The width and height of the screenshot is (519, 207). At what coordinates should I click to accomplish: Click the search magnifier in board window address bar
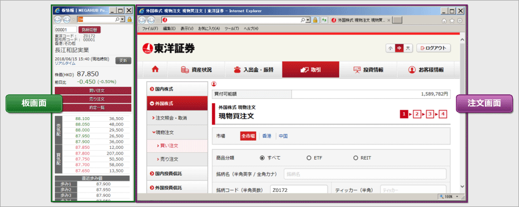(x=118, y=20)
